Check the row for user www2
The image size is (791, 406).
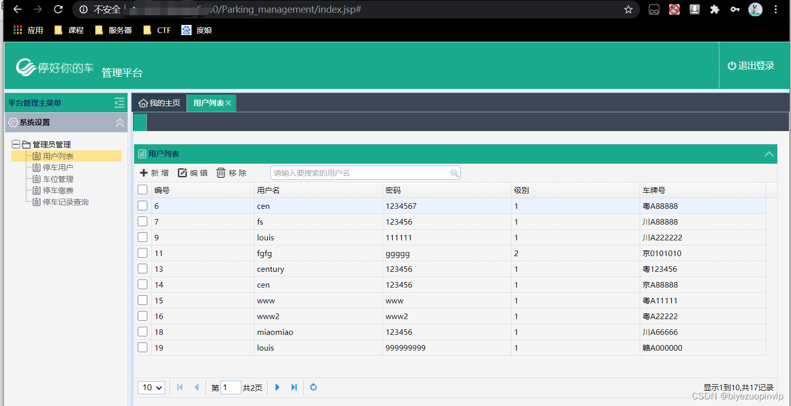[x=143, y=316]
